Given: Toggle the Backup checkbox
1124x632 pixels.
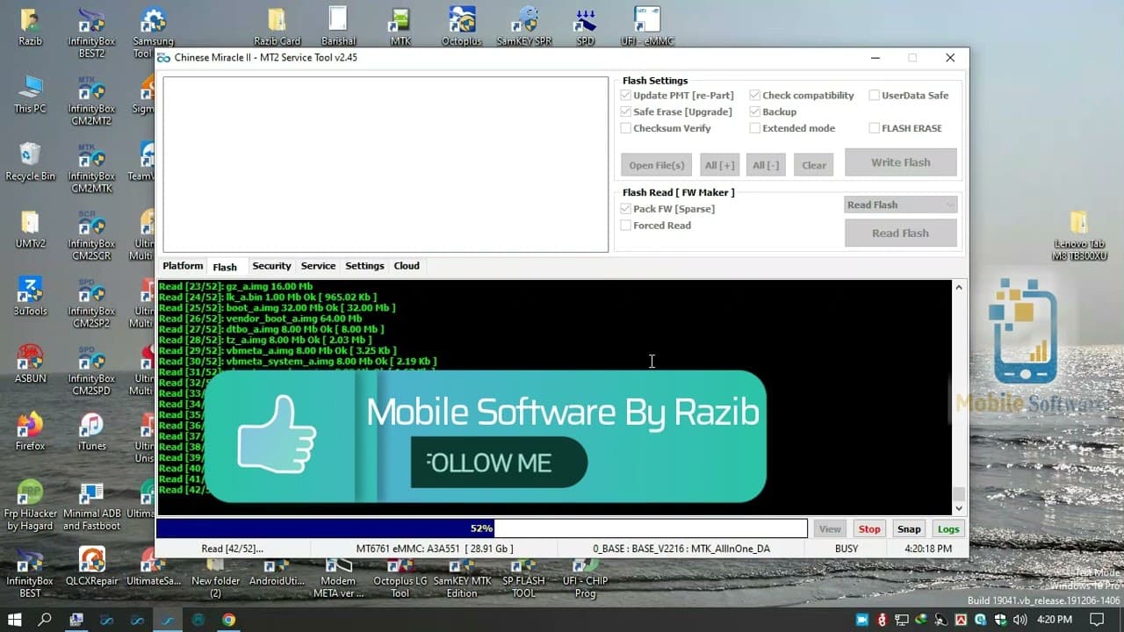Looking at the screenshot, I should 773,112.
